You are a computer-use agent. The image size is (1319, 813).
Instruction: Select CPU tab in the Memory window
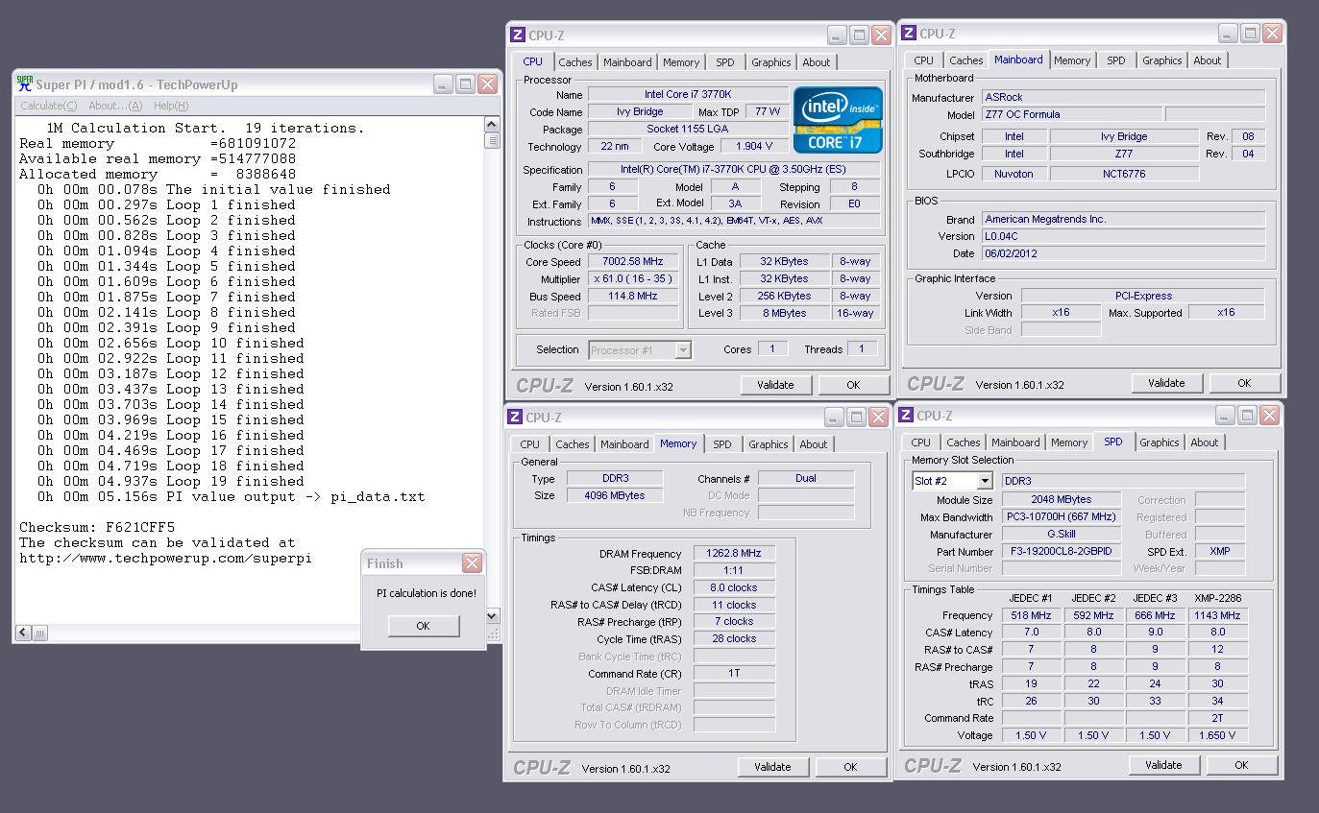530,444
